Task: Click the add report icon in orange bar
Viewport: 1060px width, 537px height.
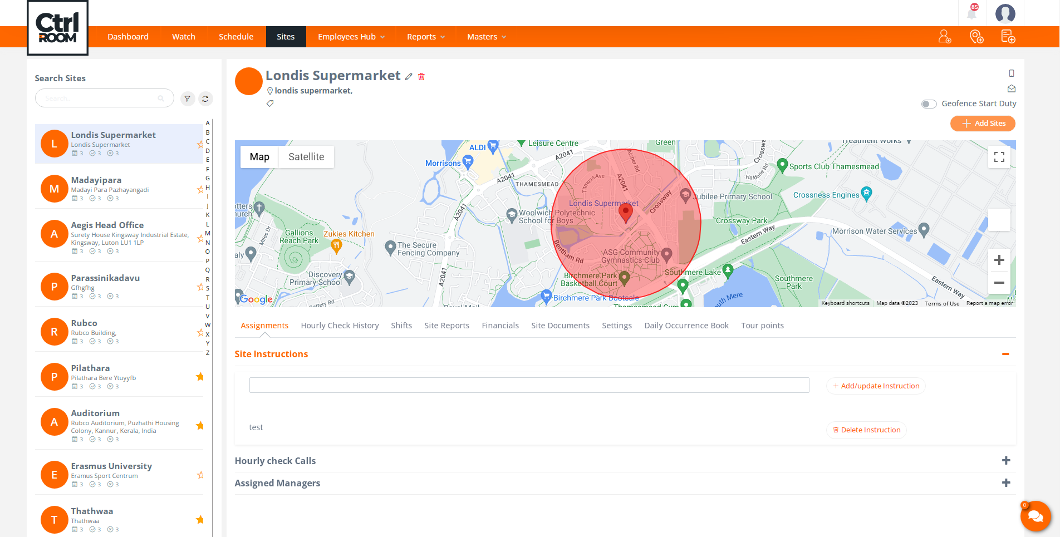Action: [x=1008, y=37]
